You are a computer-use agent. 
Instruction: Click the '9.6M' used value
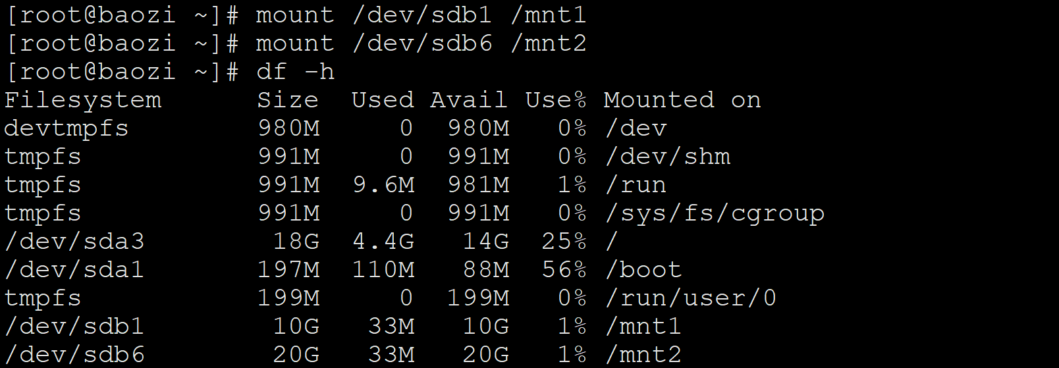click(384, 185)
